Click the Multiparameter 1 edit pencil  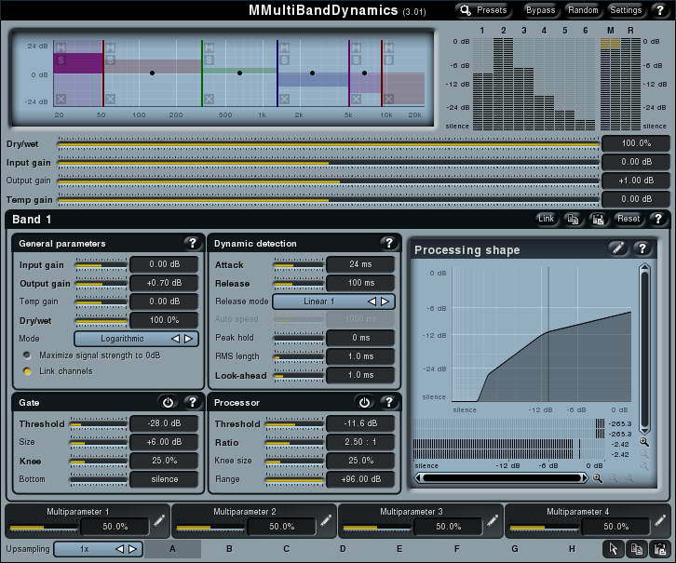(x=158, y=521)
